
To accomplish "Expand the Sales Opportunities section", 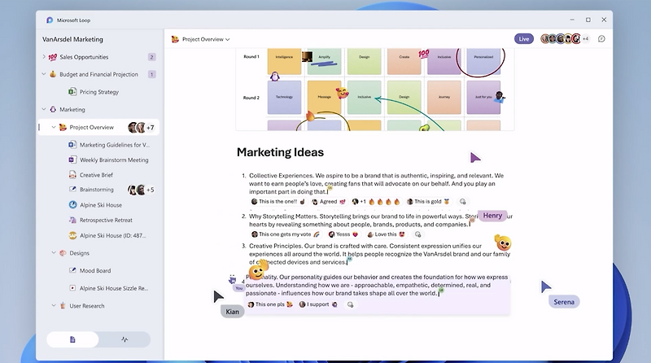I will [44, 57].
